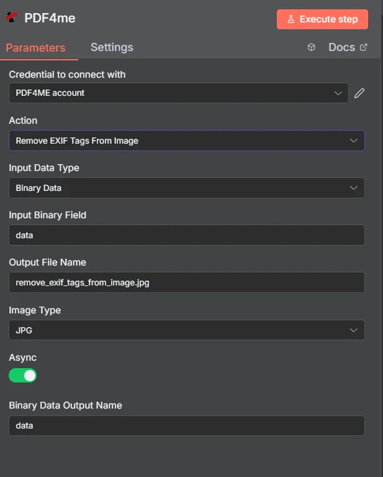Click the Output File Name label
The image size is (383, 477).
click(48, 262)
